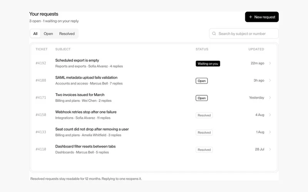Click ticket number #4192
Screen dimensions: 308x192
(x=41, y=63)
